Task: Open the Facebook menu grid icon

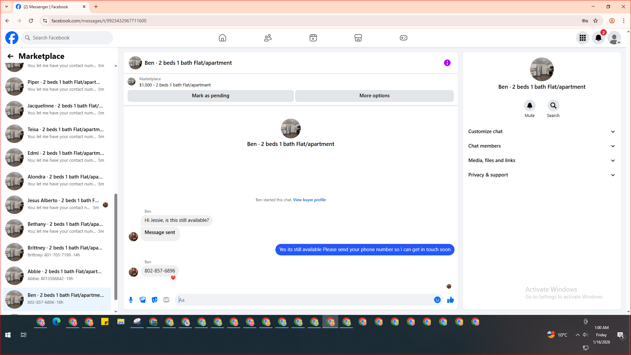Action: [583, 38]
